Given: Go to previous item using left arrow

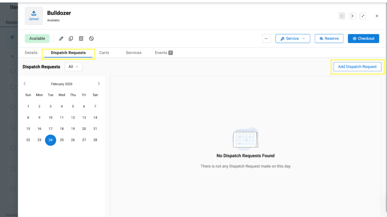Looking at the screenshot, I should tap(342, 16).
